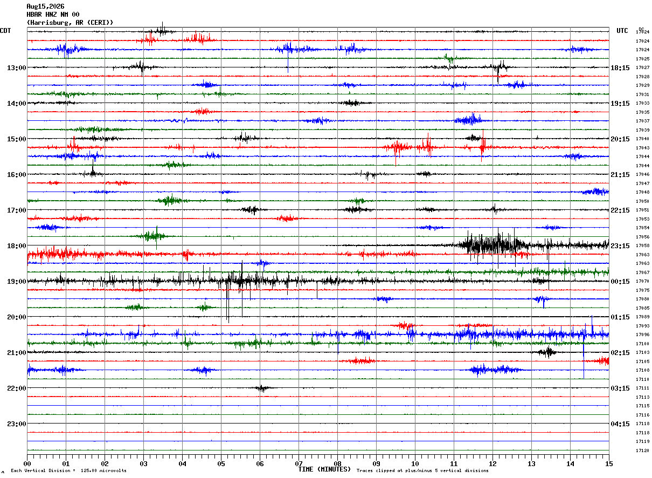The height and width of the screenshot is (478, 652).
Task: Click the 17120 count value at bottom right
Action: (x=642, y=450)
